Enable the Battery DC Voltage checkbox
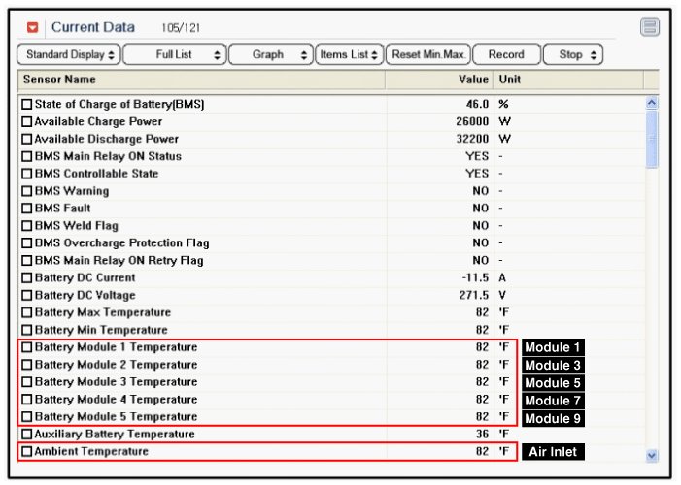Image resolution: width=681 pixels, height=485 pixels. (x=27, y=295)
